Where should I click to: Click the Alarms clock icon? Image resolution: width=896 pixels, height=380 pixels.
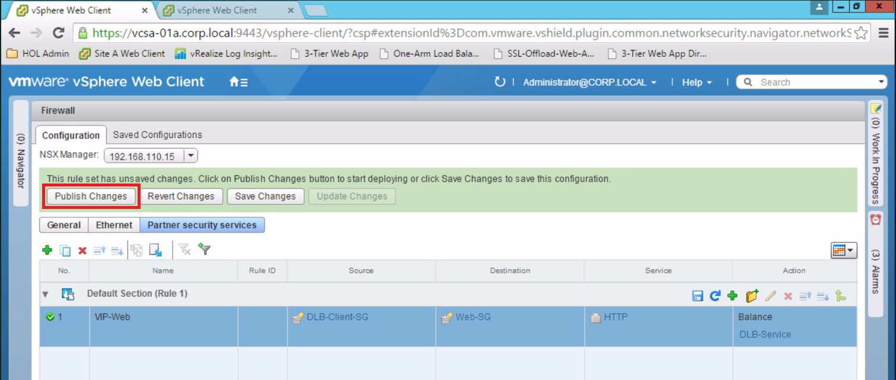pos(876,219)
